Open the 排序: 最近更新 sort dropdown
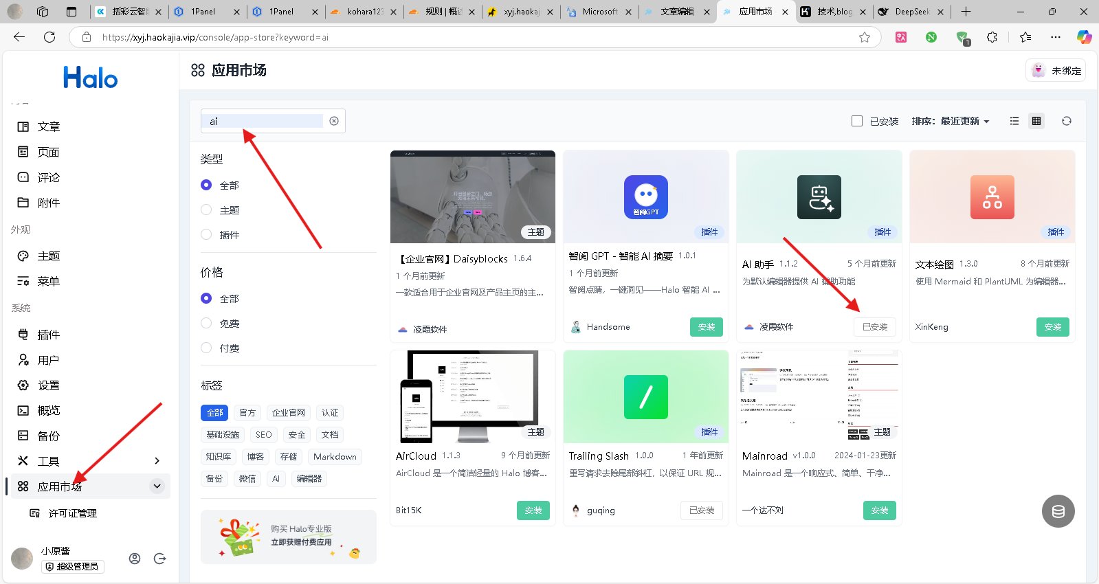Viewport: 1099px width, 584px height. [x=951, y=121]
